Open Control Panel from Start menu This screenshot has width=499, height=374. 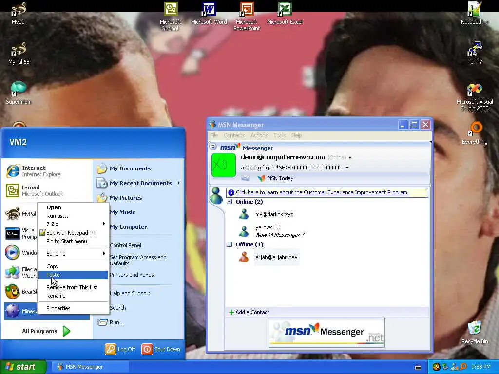point(125,245)
